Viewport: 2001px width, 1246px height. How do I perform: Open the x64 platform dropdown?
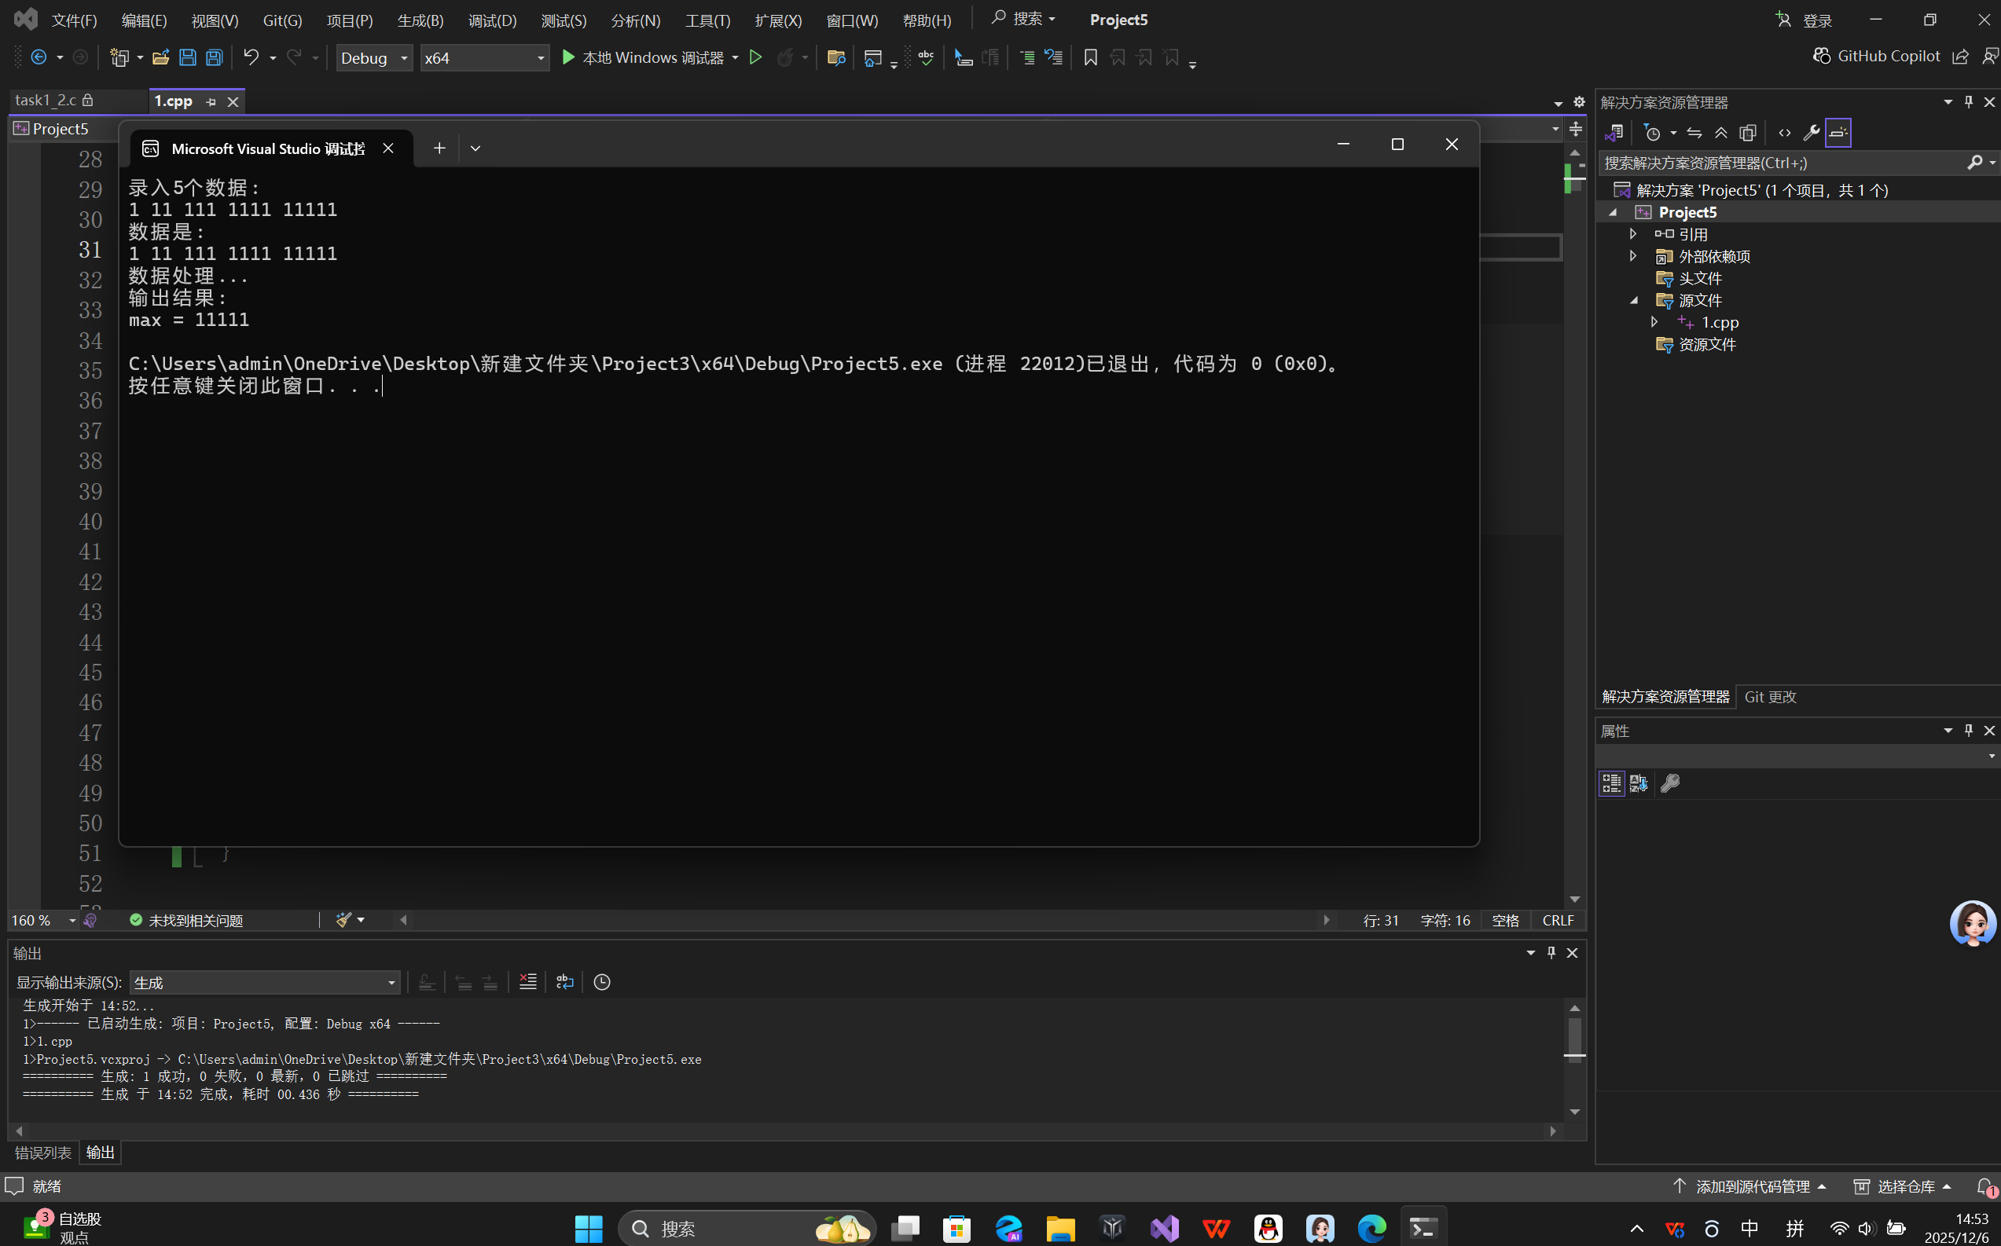pos(484,57)
